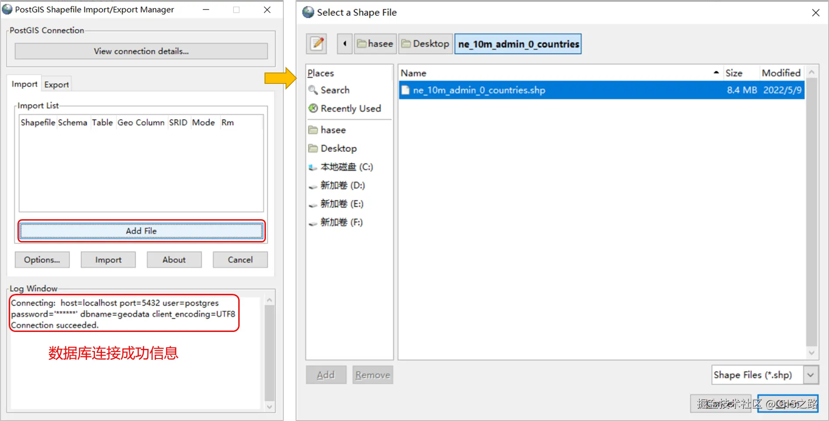The width and height of the screenshot is (829, 421).
Task: Click the Import button
Action: pos(108,259)
